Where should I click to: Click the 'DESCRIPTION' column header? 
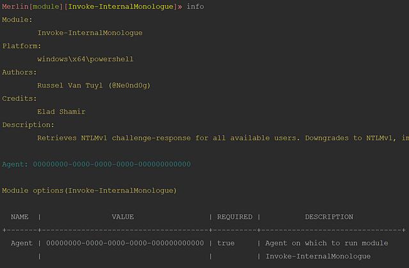point(329,217)
